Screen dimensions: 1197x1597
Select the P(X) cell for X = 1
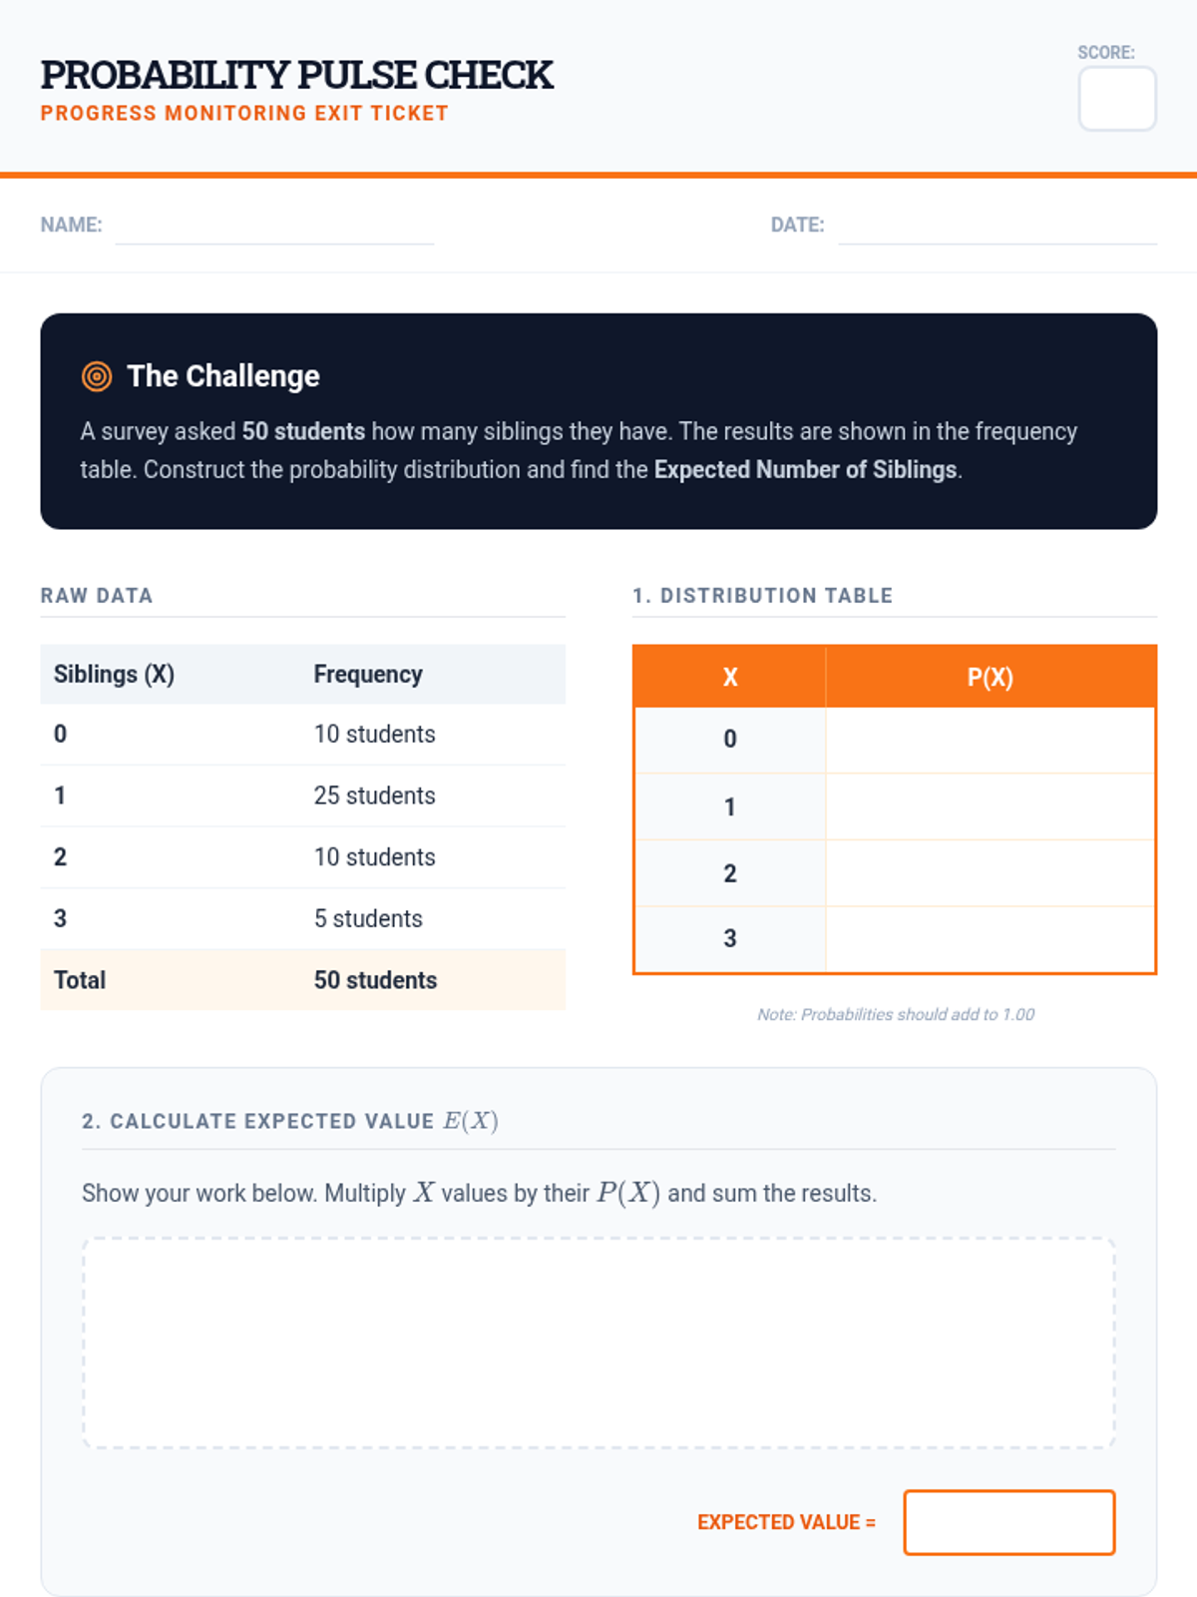[991, 806]
